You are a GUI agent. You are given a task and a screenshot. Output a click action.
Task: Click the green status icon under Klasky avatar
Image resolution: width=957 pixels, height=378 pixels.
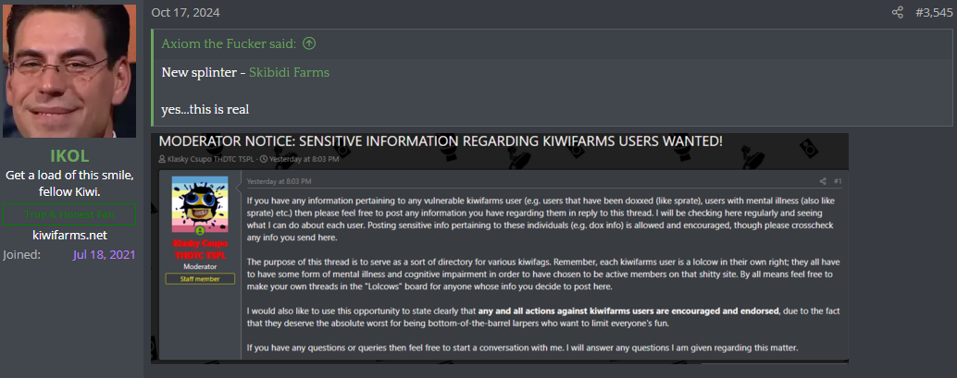click(200, 232)
